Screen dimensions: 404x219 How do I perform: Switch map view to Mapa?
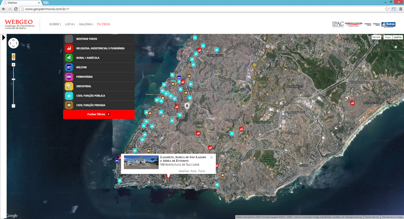pos(388,37)
